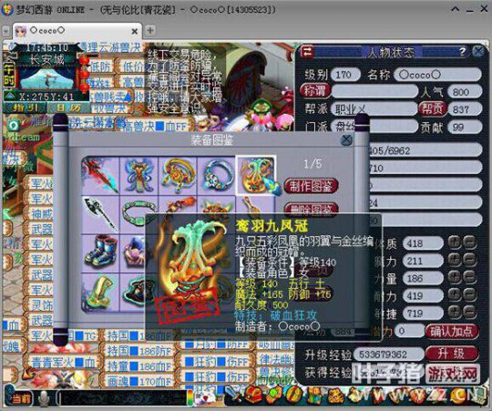
Task: Click the 确认加点 confirm points button
Action: [452, 332]
